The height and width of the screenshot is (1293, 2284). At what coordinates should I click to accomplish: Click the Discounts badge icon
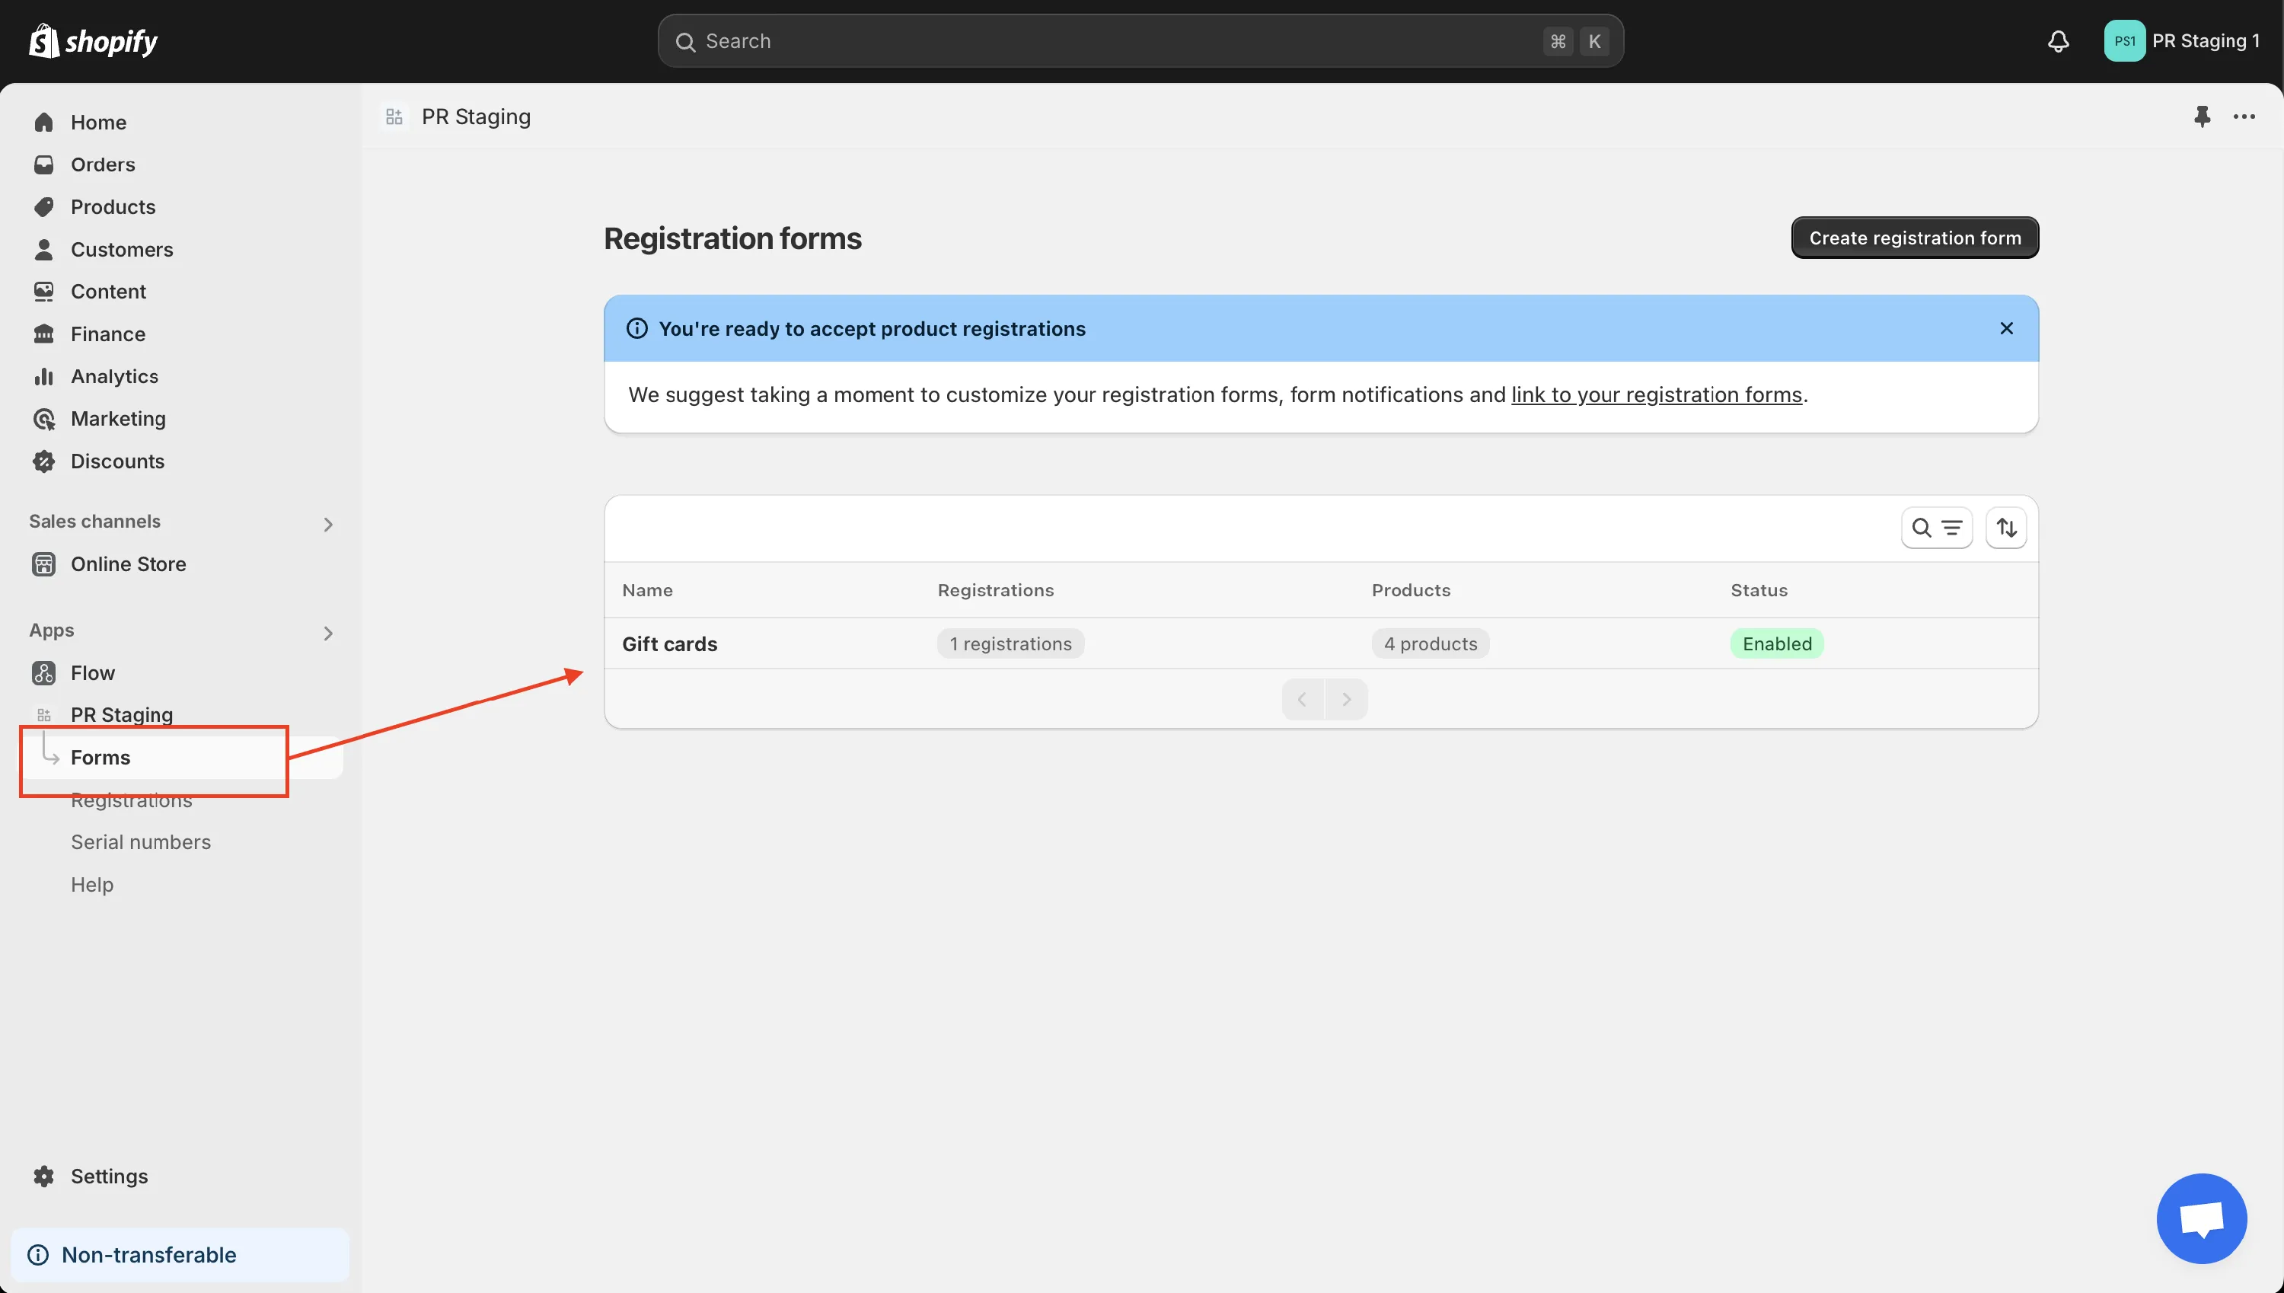pos(43,461)
